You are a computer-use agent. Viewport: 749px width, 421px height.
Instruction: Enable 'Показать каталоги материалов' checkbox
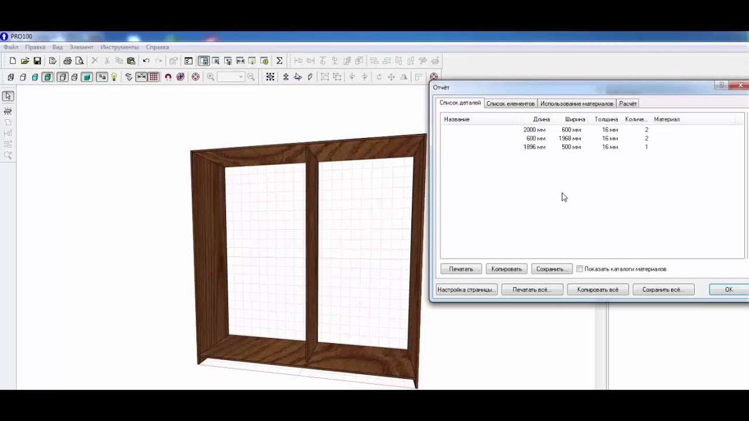(x=579, y=269)
